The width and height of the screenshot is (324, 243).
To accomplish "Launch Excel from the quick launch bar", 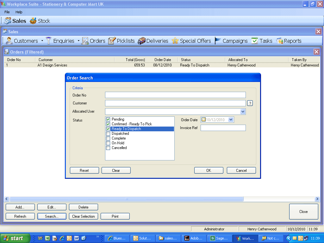I will (47, 238).
